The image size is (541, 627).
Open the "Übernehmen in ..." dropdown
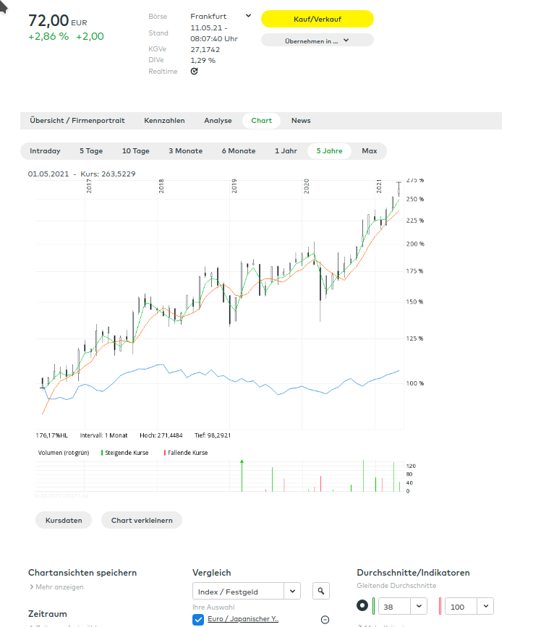click(x=317, y=40)
